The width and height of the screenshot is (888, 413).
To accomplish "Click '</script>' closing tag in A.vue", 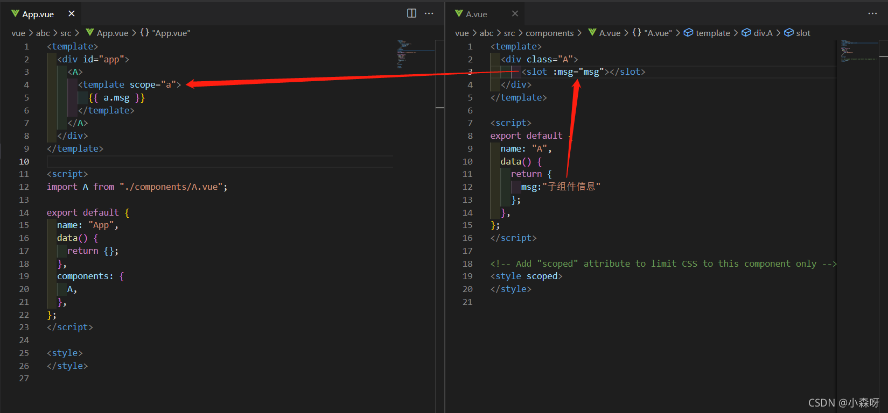I will tap(514, 238).
